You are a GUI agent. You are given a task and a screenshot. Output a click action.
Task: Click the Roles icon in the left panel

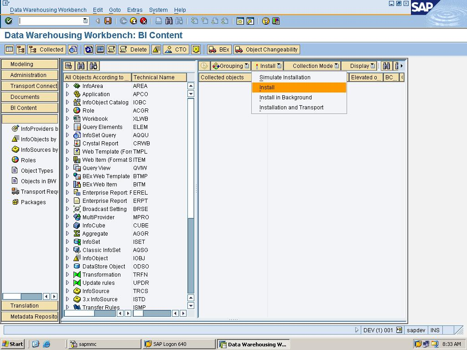click(x=15, y=160)
